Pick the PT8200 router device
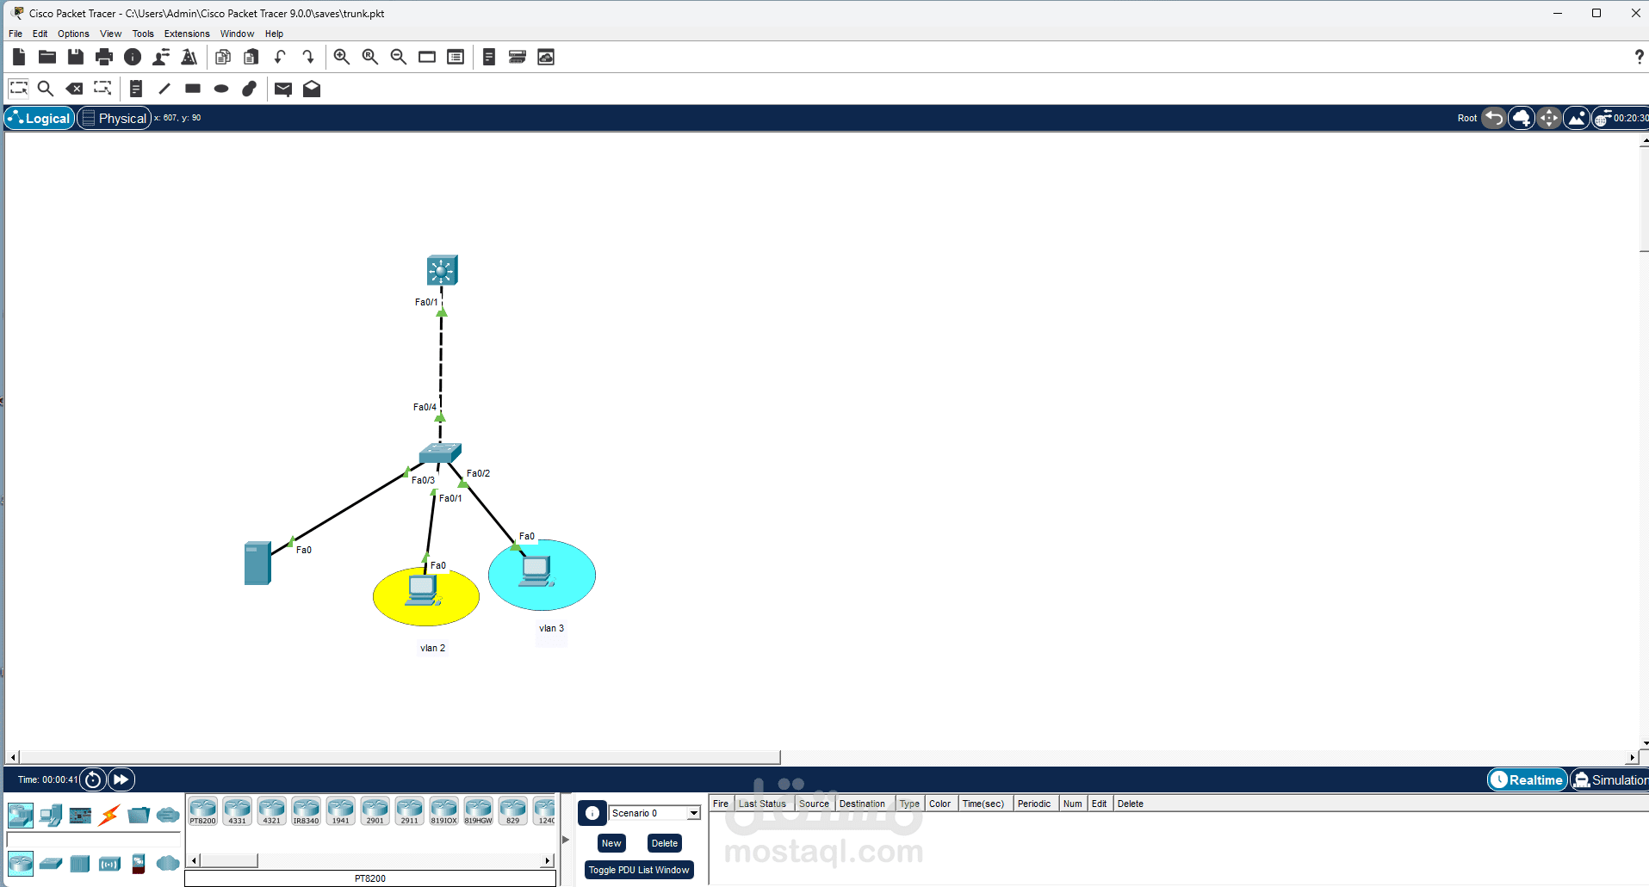The height and width of the screenshot is (887, 1649). [203, 810]
